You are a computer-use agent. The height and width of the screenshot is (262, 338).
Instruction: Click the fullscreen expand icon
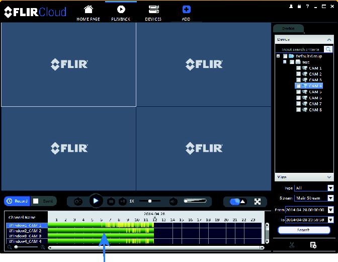click(x=258, y=202)
